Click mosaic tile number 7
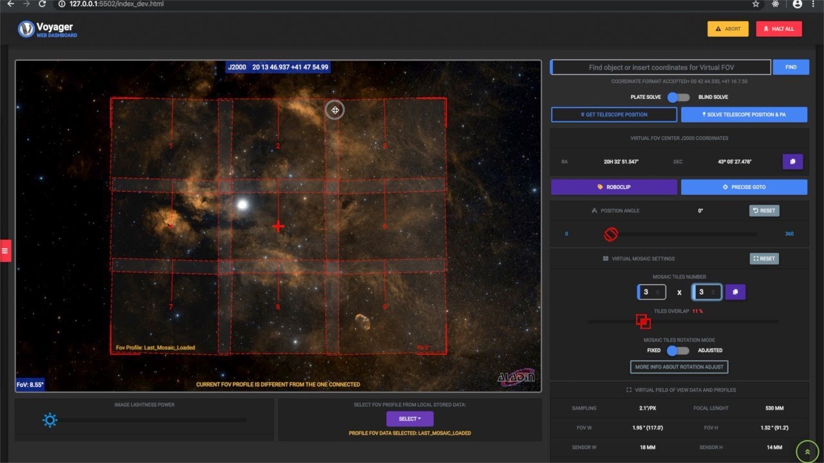Image resolution: width=824 pixels, height=463 pixels. point(171,307)
